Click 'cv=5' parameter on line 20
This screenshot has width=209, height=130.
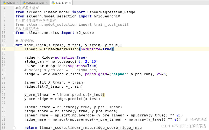coord(161,74)
